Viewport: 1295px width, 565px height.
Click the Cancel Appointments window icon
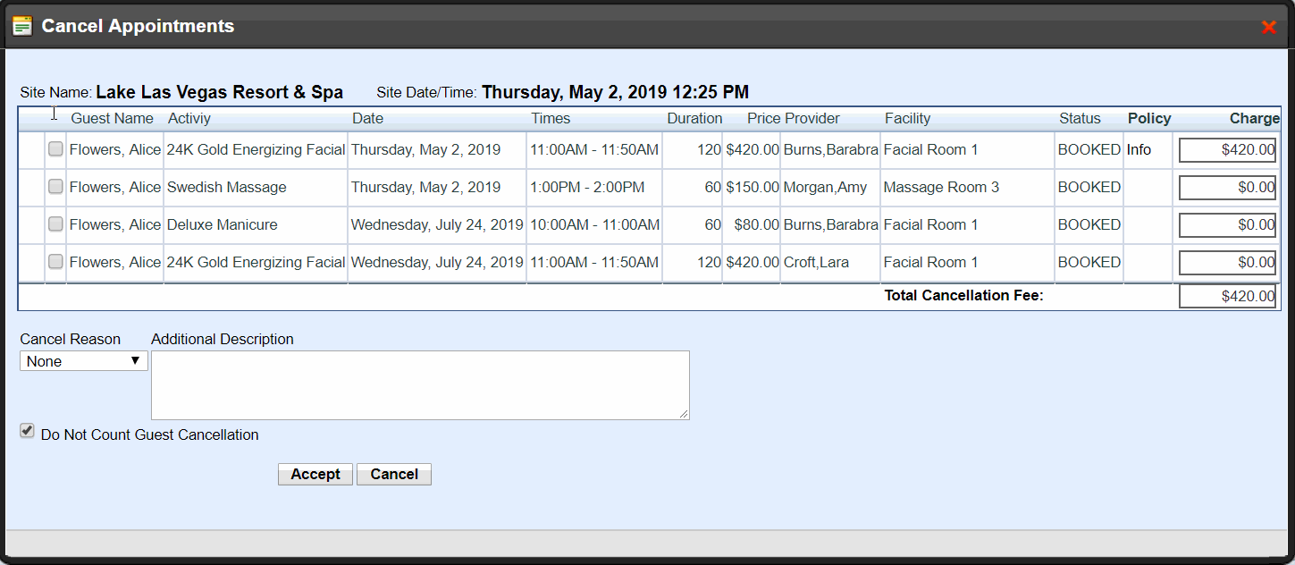pos(22,26)
